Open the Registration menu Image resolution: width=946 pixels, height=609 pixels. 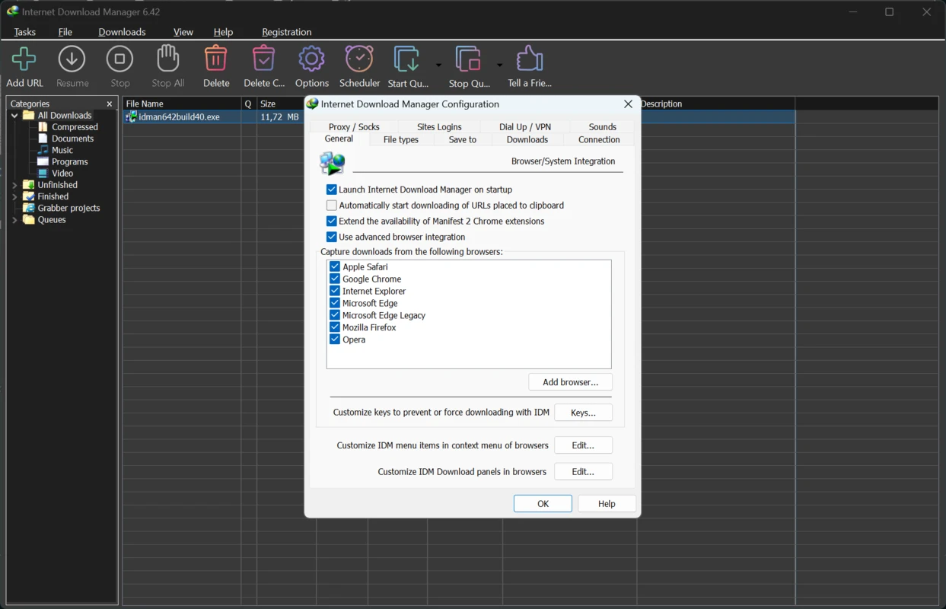[287, 32]
